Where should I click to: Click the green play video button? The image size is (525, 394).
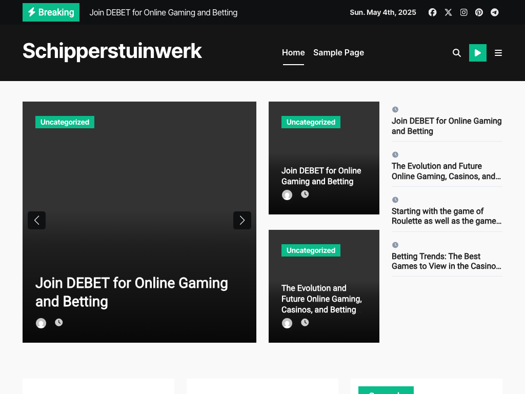point(478,53)
